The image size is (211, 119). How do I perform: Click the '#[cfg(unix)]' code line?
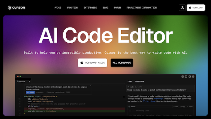[34, 106]
